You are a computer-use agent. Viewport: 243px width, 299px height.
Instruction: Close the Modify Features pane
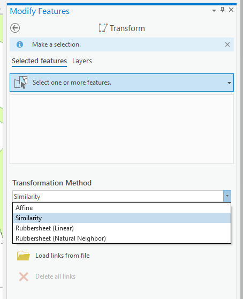[x=231, y=10]
